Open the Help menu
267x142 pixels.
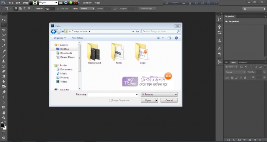[x=97, y=3]
